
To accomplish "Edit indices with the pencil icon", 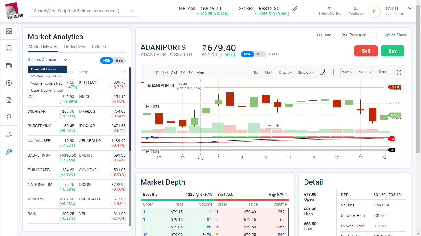I will coord(295,9).
